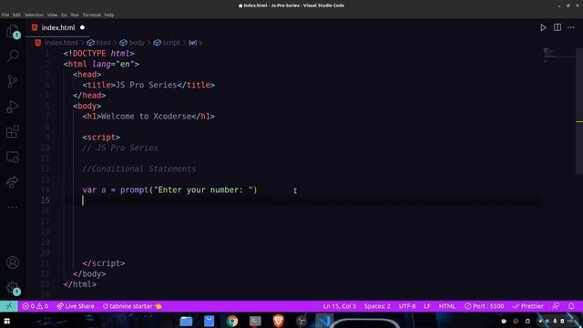
Task: Open the system start menu icon
Action: coord(6,321)
